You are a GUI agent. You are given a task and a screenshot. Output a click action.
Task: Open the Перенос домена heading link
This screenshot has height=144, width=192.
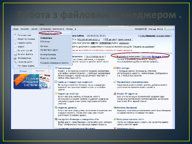pos(67,108)
